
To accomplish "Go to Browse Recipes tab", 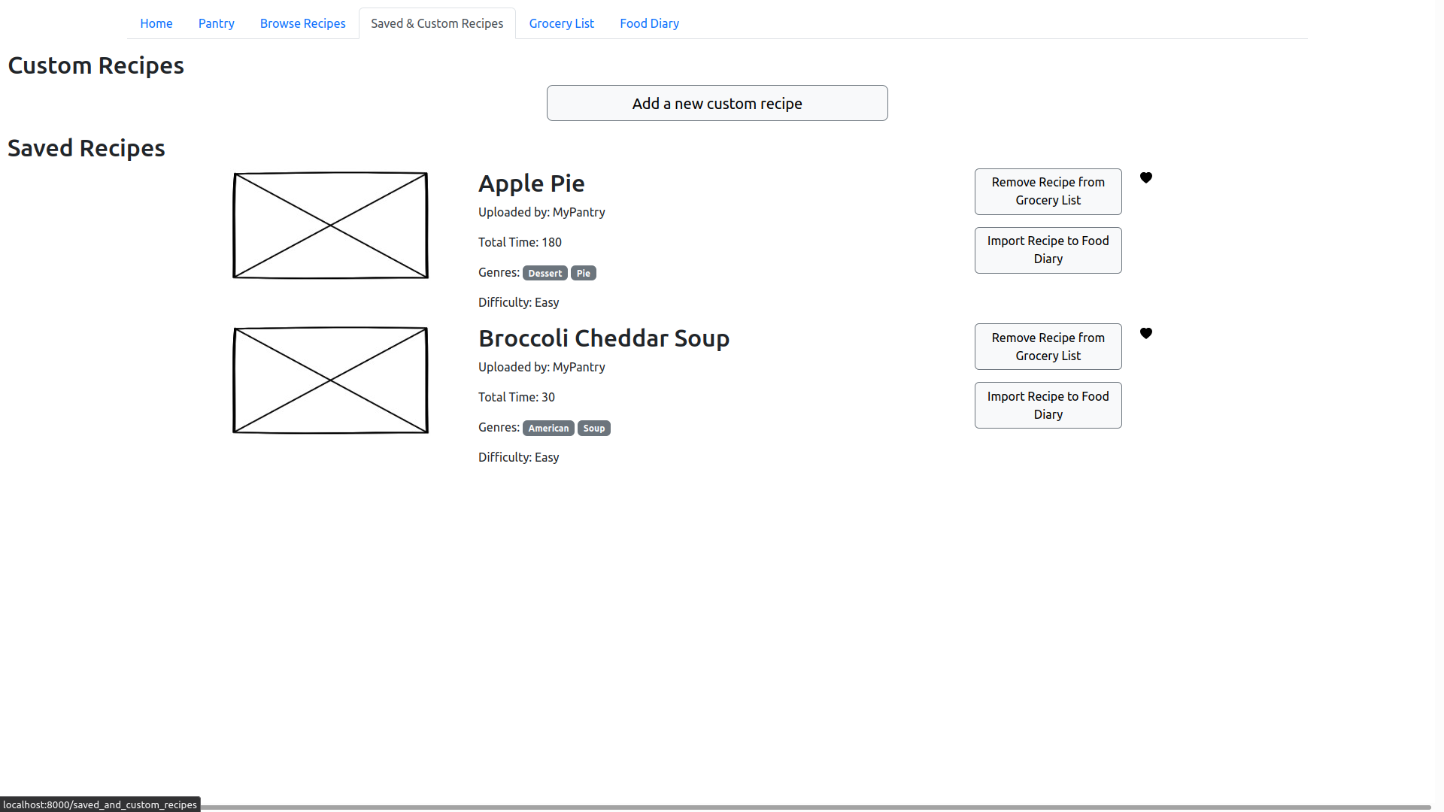I will 302,23.
